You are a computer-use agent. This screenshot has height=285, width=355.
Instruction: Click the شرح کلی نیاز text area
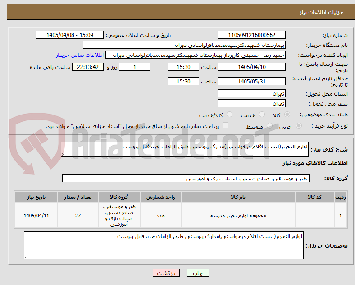click(x=185, y=149)
